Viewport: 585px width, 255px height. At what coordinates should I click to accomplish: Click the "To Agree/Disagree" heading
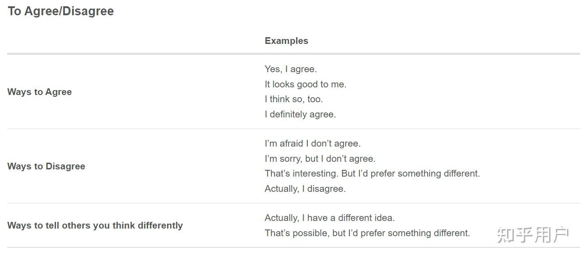(60, 11)
